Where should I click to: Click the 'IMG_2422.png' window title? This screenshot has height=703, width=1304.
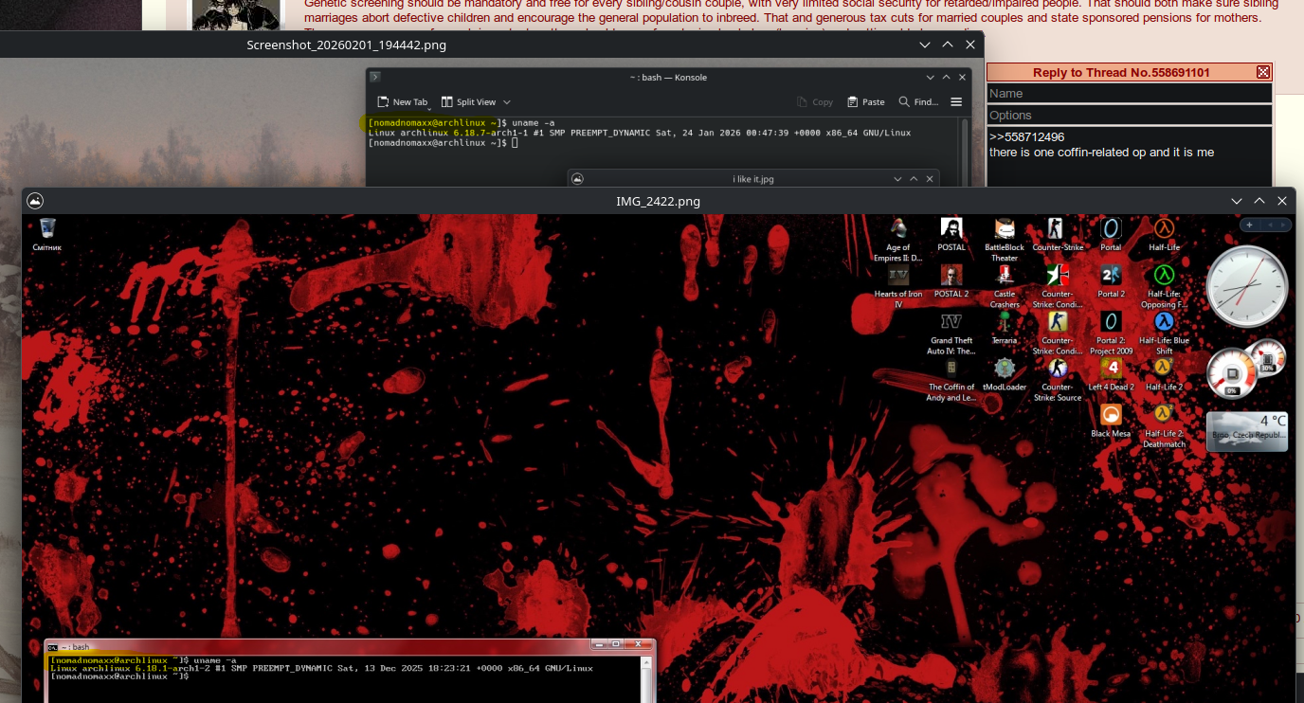pyautogui.click(x=658, y=201)
